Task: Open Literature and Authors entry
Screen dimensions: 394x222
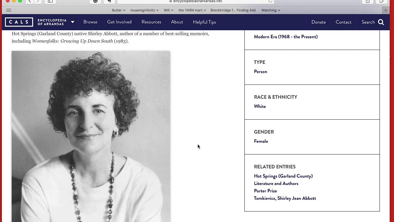Action: pos(276,183)
